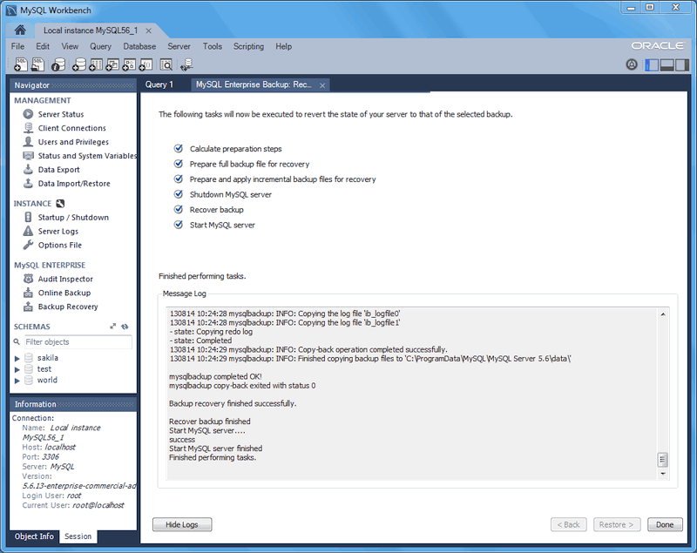Image resolution: width=697 pixels, height=553 pixels.
Task: Toggle the left sidebar panel visibility
Action: (652, 64)
